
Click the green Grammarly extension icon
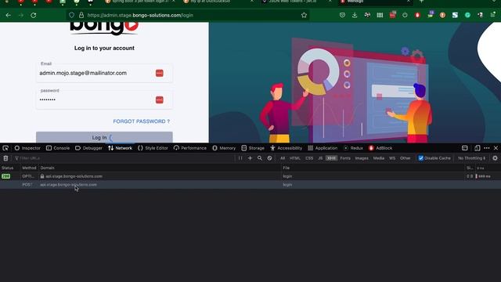(x=467, y=15)
